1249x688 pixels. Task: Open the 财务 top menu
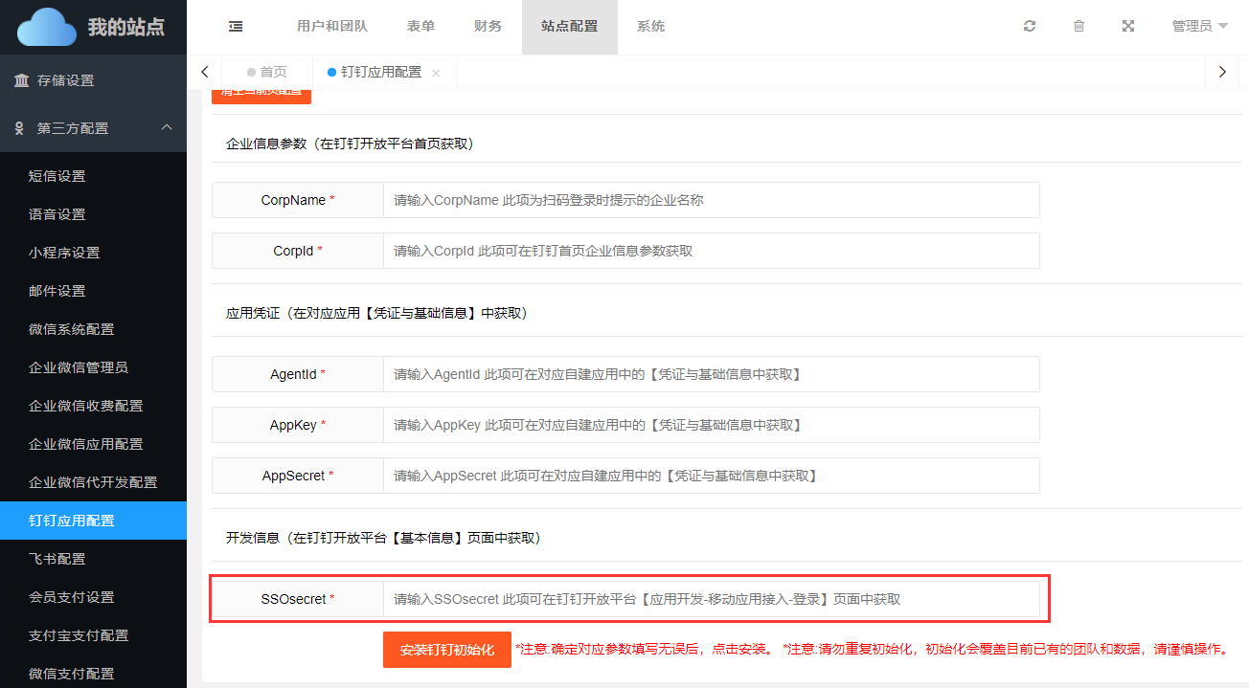tap(488, 27)
